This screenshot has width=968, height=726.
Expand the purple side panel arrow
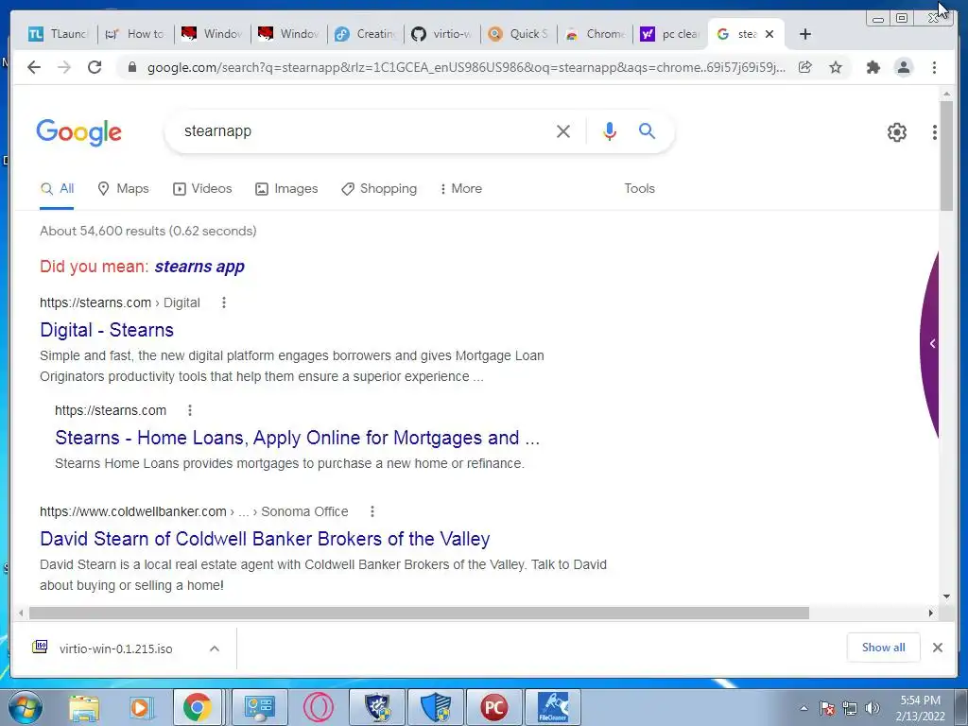point(932,343)
